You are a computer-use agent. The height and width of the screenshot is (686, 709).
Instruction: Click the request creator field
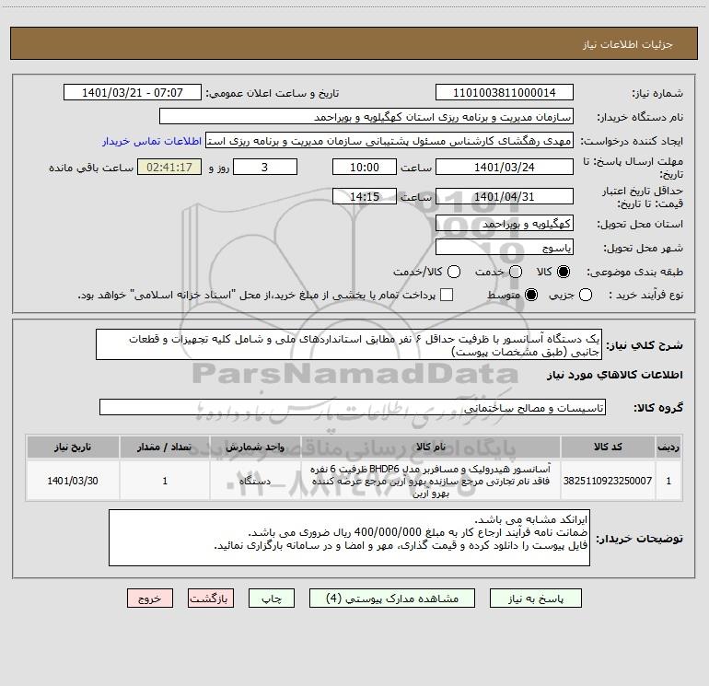[x=389, y=140]
